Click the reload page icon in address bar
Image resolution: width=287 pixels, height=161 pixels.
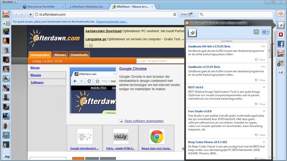(174, 14)
